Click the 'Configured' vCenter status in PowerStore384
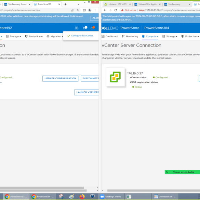This screenshot has width=200, height=200. pyautogui.click(x=162, y=77)
